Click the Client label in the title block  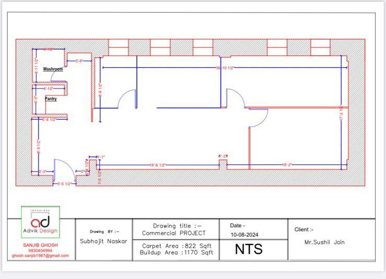point(303,229)
